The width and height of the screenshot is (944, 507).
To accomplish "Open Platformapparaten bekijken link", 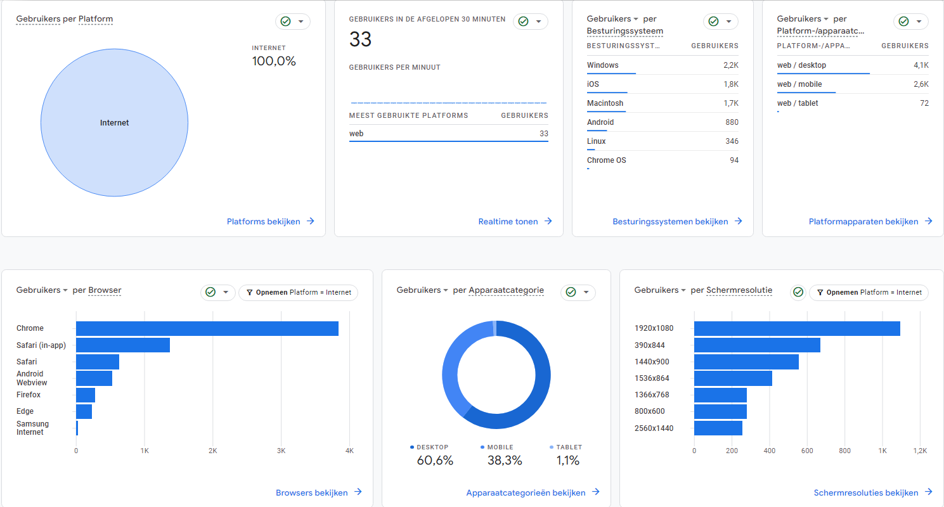I will point(871,221).
